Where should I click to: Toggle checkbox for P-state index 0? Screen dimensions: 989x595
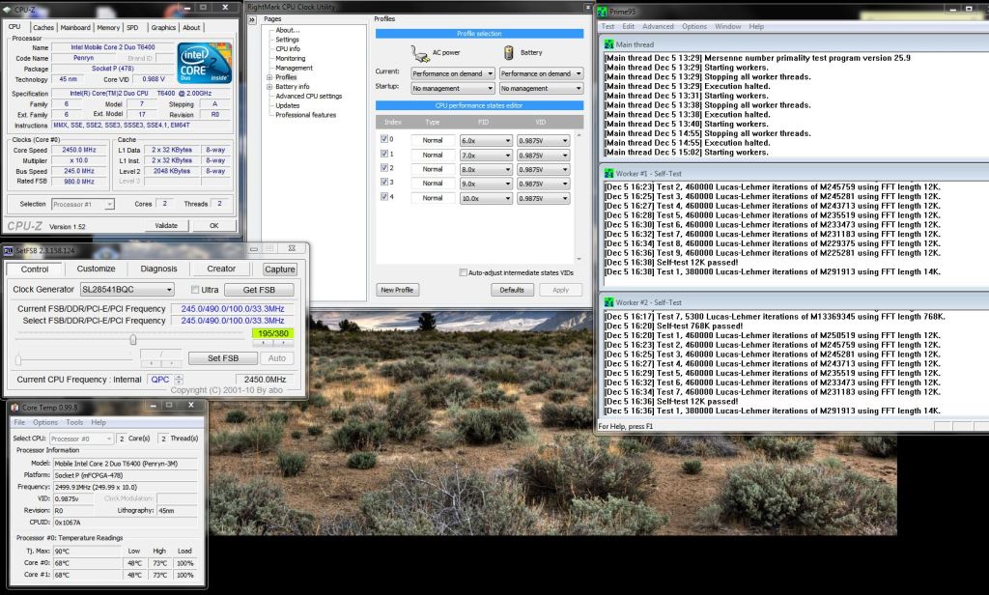384,139
